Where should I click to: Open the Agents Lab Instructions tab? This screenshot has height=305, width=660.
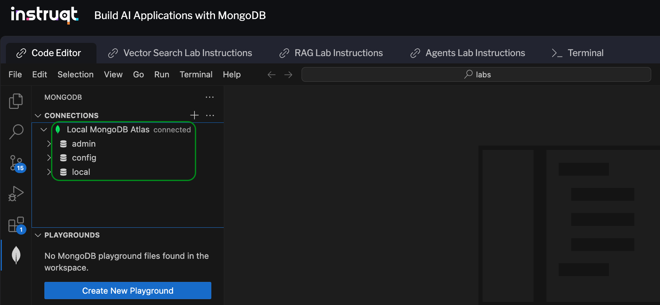[468, 53]
